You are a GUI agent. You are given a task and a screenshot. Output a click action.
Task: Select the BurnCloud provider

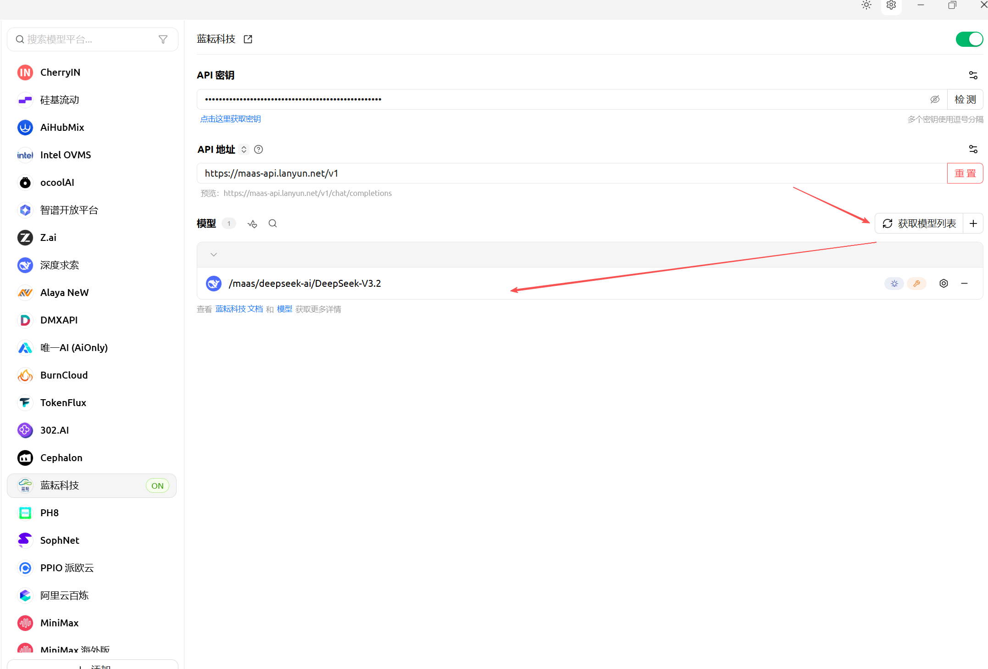pos(92,375)
